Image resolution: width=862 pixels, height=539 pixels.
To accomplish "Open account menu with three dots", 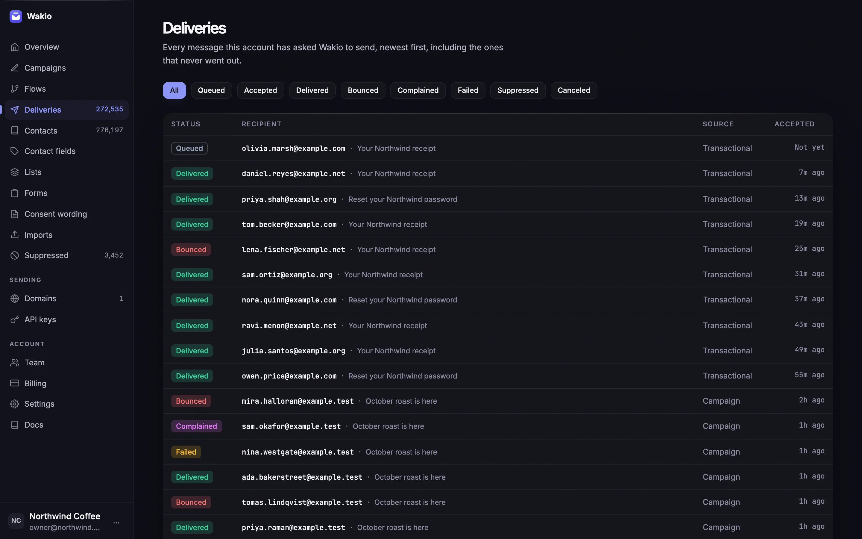I will tap(116, 523).
